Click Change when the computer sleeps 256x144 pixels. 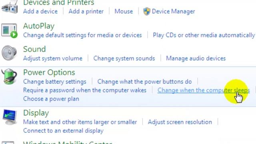(204, 90)
